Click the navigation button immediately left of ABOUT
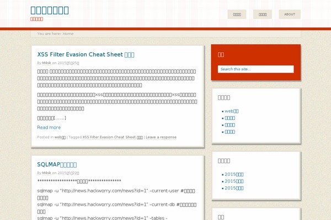The width and height of the screenshot is (331, 220). click(263, 14)
